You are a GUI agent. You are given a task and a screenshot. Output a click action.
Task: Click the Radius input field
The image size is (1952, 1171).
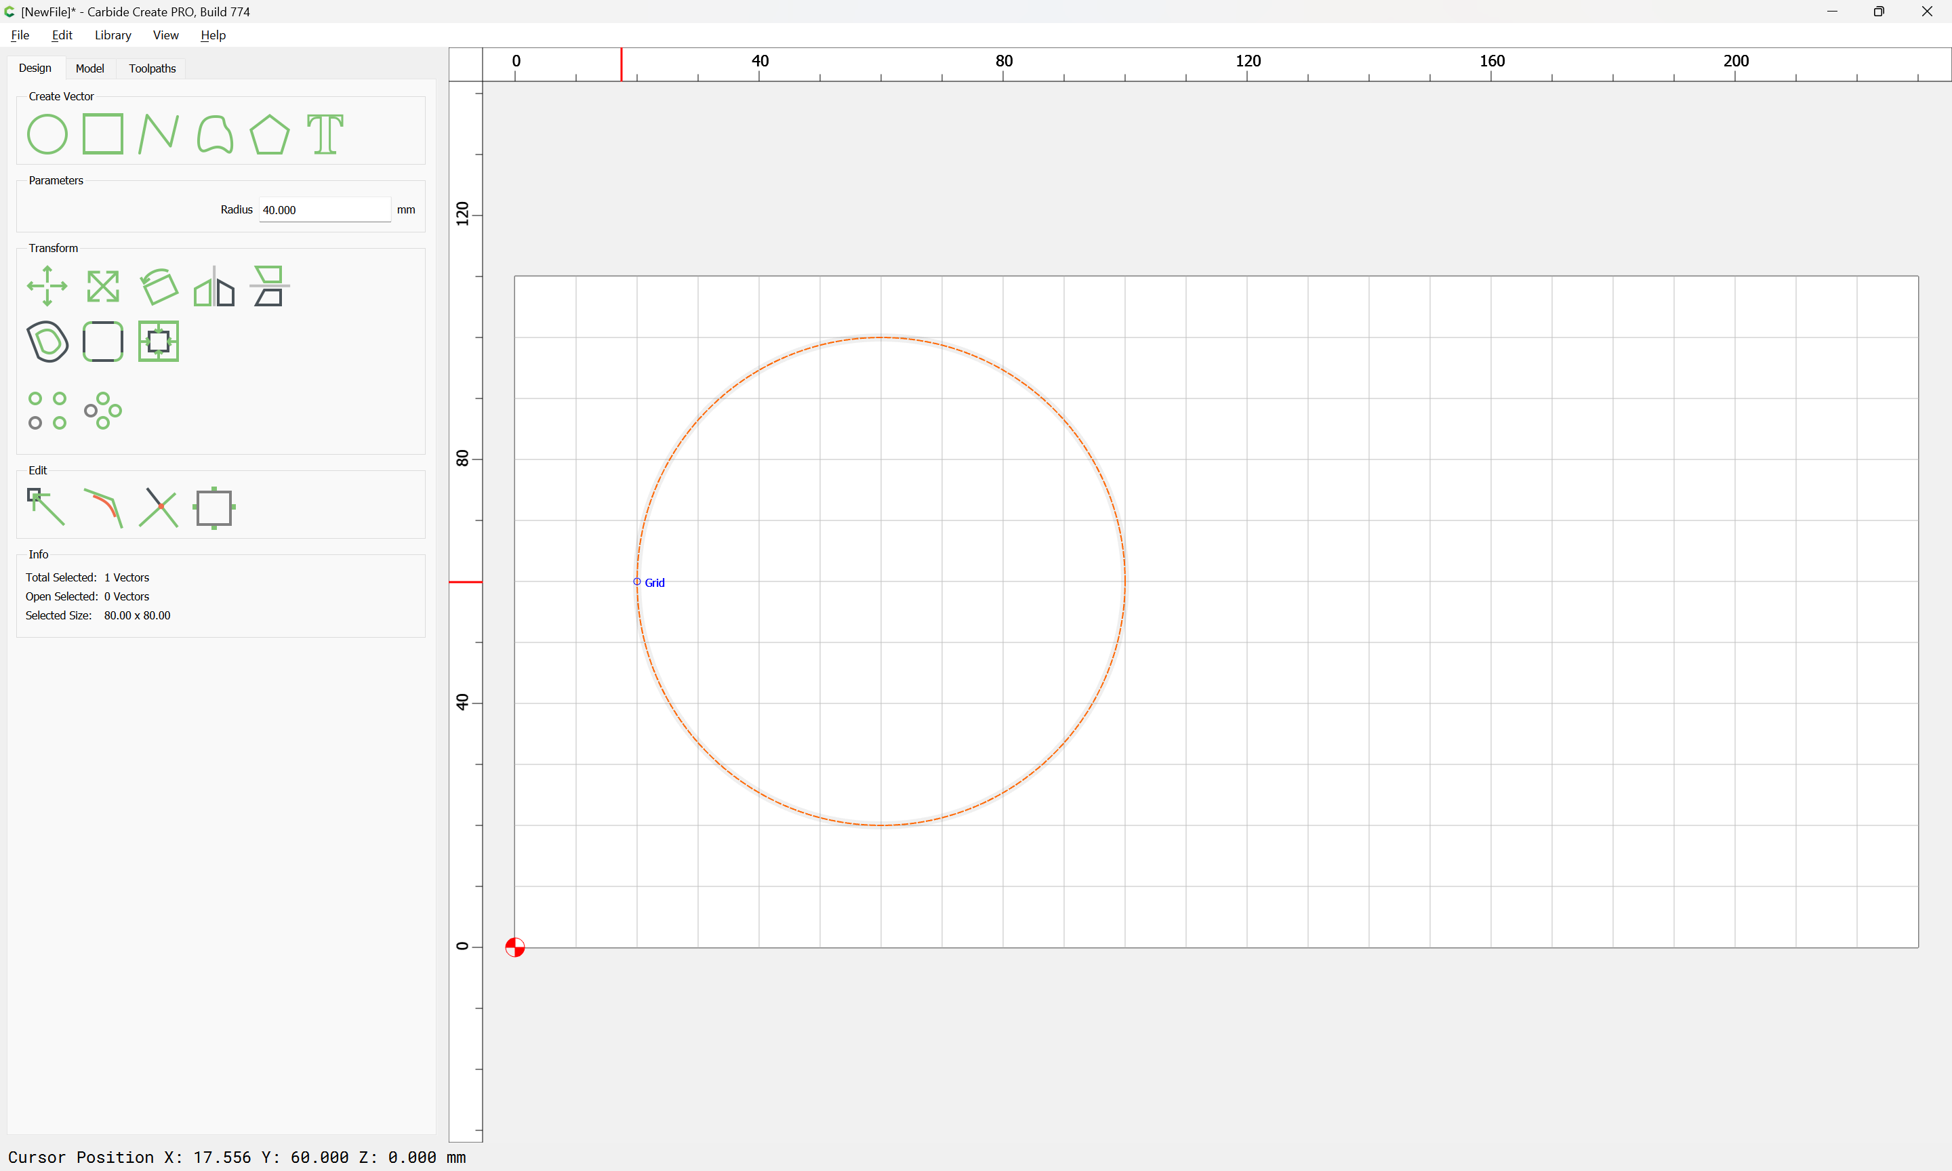pos(325,210)
